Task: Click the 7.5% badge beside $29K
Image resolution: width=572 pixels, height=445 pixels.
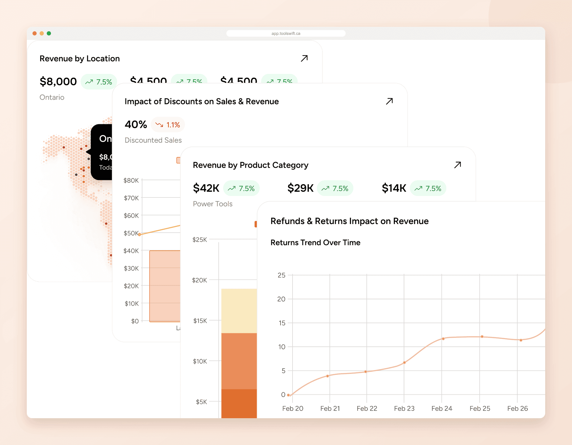Action: (335, 189)
